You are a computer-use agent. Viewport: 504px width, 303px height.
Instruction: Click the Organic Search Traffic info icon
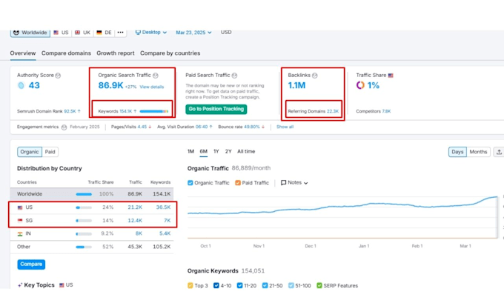pyautogui.click(x=156, y=76)
